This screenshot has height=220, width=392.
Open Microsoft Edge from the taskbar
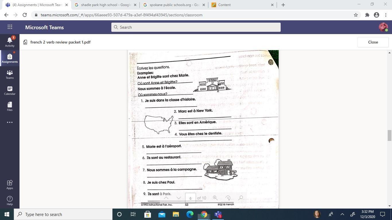190,214
